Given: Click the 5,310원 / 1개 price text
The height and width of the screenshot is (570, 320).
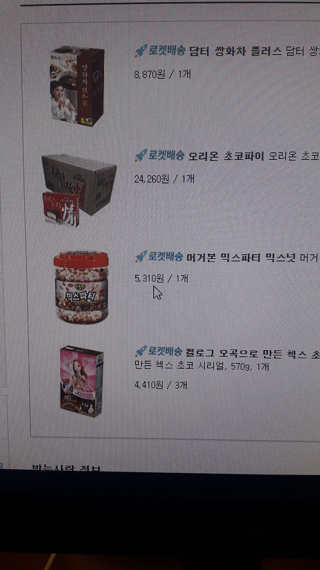Looking at the screenshot, I should click(x=161, y=278).
